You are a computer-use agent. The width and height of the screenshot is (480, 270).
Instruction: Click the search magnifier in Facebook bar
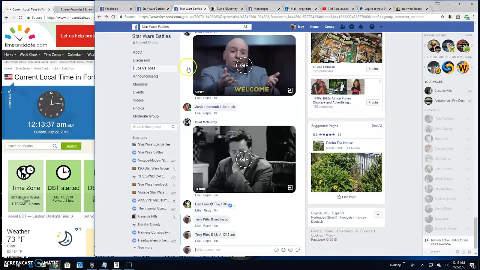(x=246, y=27)
